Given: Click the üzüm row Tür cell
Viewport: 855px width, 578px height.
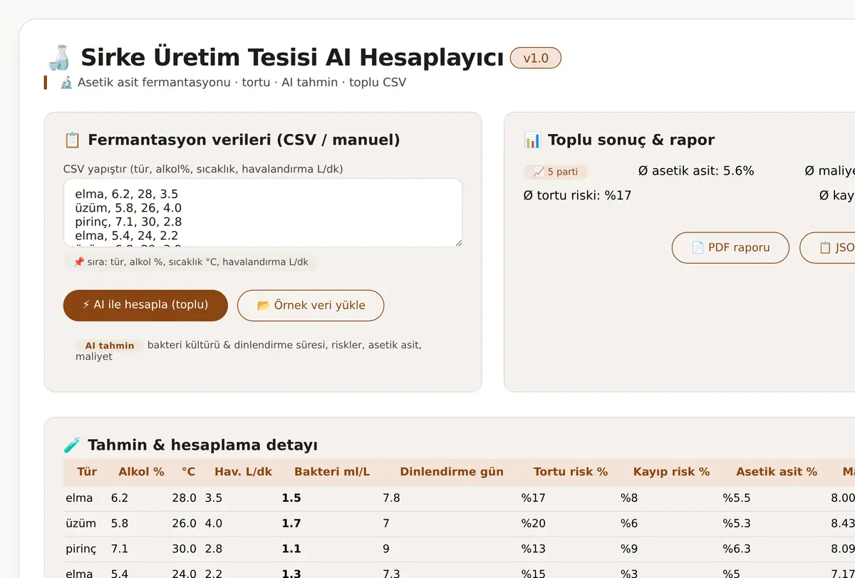Looking at the screenshot, I should tap(81, 524).
